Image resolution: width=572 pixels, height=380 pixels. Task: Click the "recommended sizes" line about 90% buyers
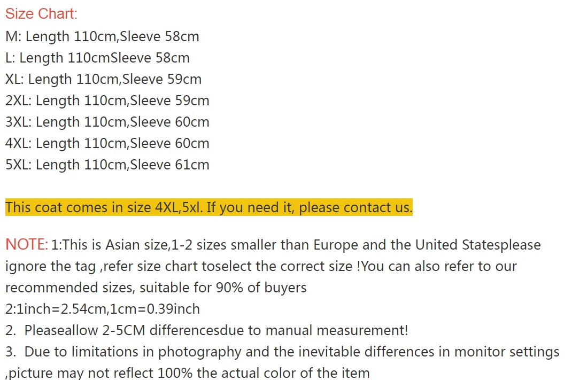156,288
